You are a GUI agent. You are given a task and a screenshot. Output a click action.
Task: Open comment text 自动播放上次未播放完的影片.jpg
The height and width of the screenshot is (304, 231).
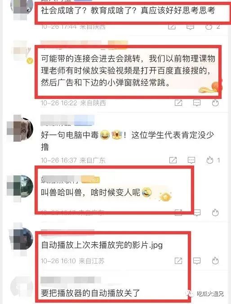[102, 245]
